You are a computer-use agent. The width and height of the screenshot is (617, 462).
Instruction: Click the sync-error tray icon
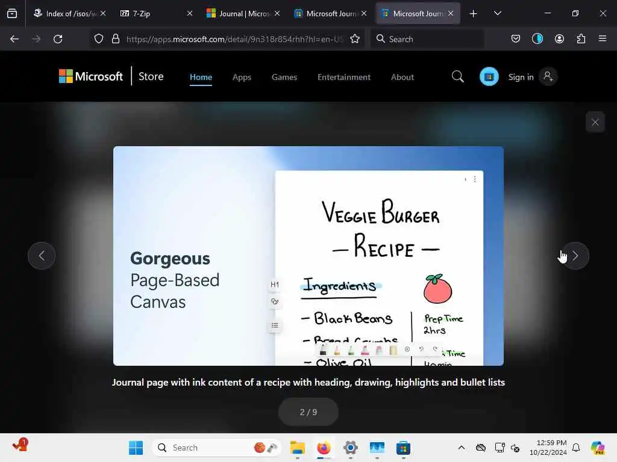point(515,448)
